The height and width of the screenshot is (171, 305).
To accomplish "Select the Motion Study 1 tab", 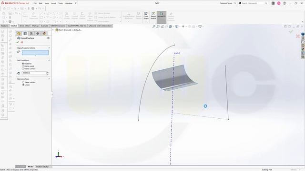I will coord(42,167).
